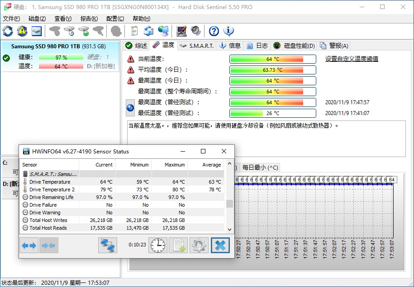
Task: Click the blue arrows document sync toolbar icon
Action: tap(149, 31)
